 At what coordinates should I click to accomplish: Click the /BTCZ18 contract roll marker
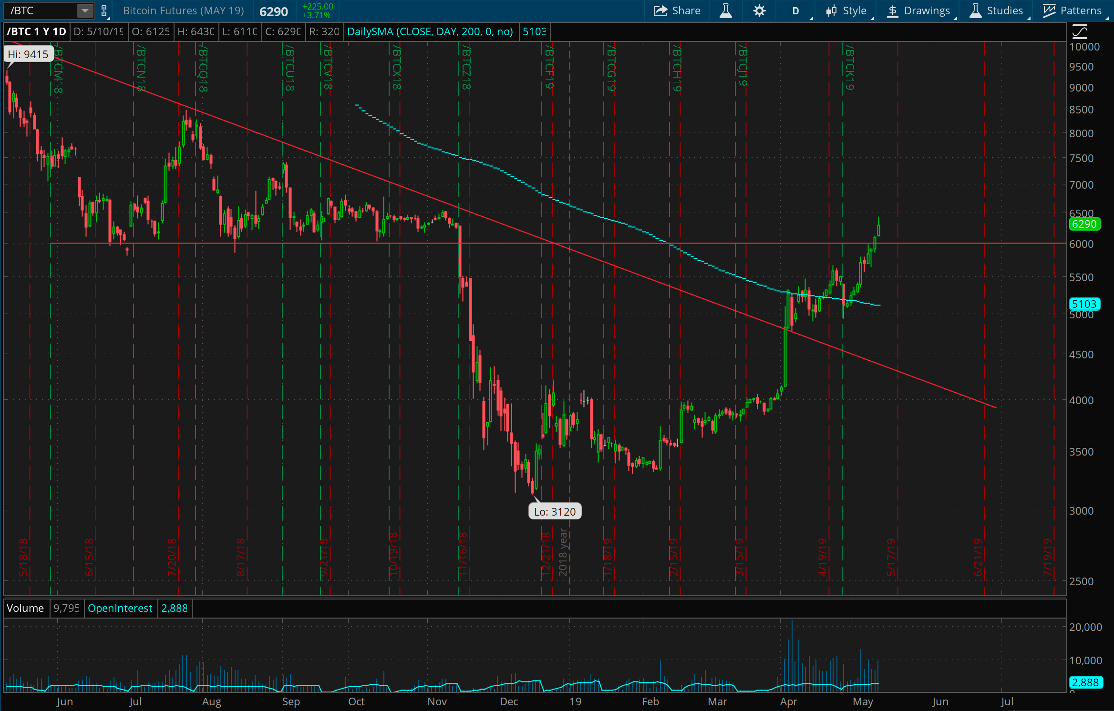[x=466, y=67]
